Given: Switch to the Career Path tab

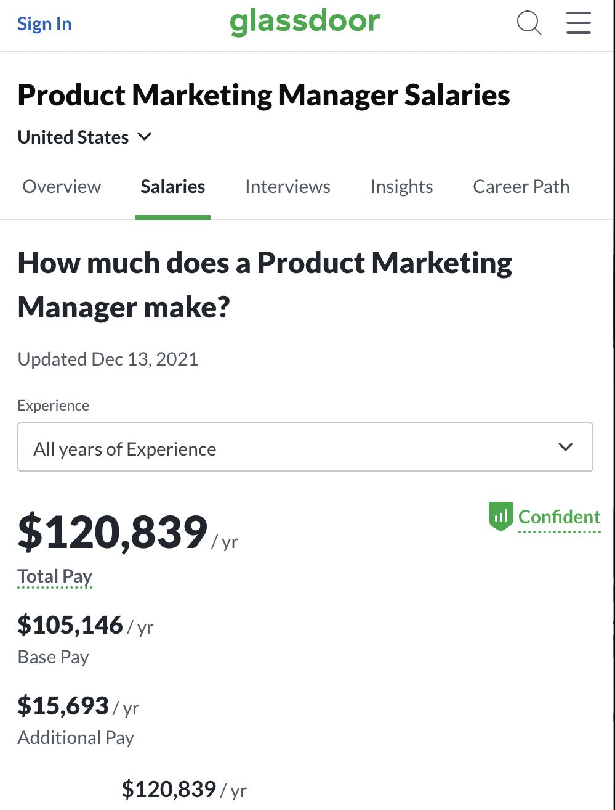Looking at the screenshot, I should click(x=521, y=187).
